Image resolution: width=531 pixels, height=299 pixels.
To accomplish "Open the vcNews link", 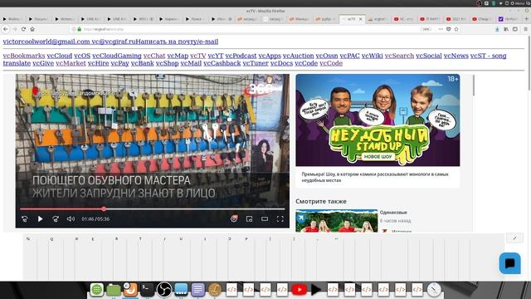I will point(455,56).
